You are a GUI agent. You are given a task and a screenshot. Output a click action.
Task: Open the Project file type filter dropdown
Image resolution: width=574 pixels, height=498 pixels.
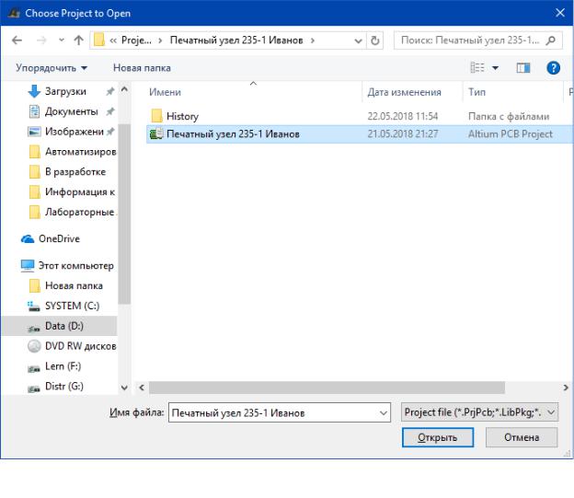click(x=479, y=412)
